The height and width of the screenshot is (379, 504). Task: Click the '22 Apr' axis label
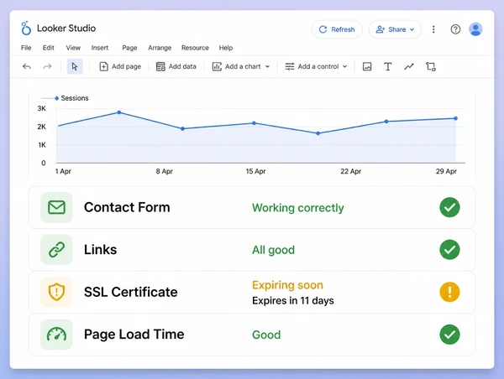[x=350, y=171]
